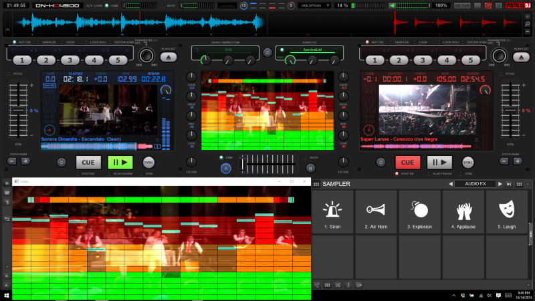Click left deck video preview thumbnail
535x301 pixels.
(x=108, y=110)
